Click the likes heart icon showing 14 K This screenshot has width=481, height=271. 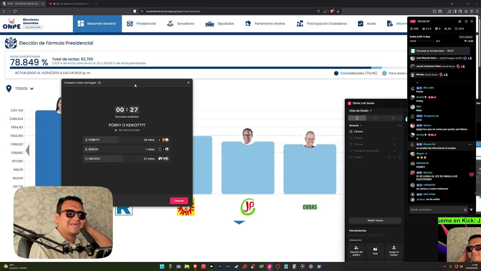457,29
